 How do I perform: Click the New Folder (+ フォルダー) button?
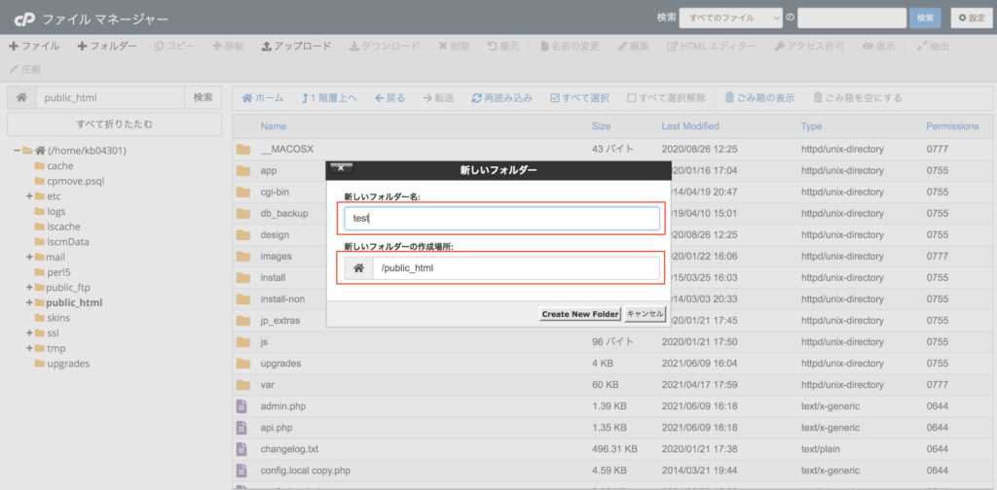tap(107, 46)
